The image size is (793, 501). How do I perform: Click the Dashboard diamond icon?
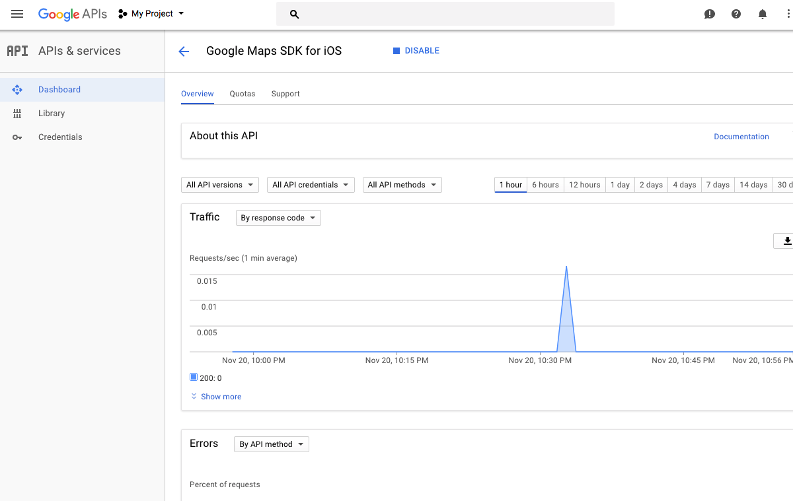[x=17, y=90]
